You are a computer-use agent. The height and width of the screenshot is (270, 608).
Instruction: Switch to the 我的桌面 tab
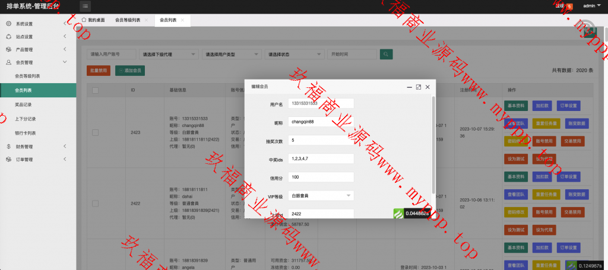click(x=93, y=20)
